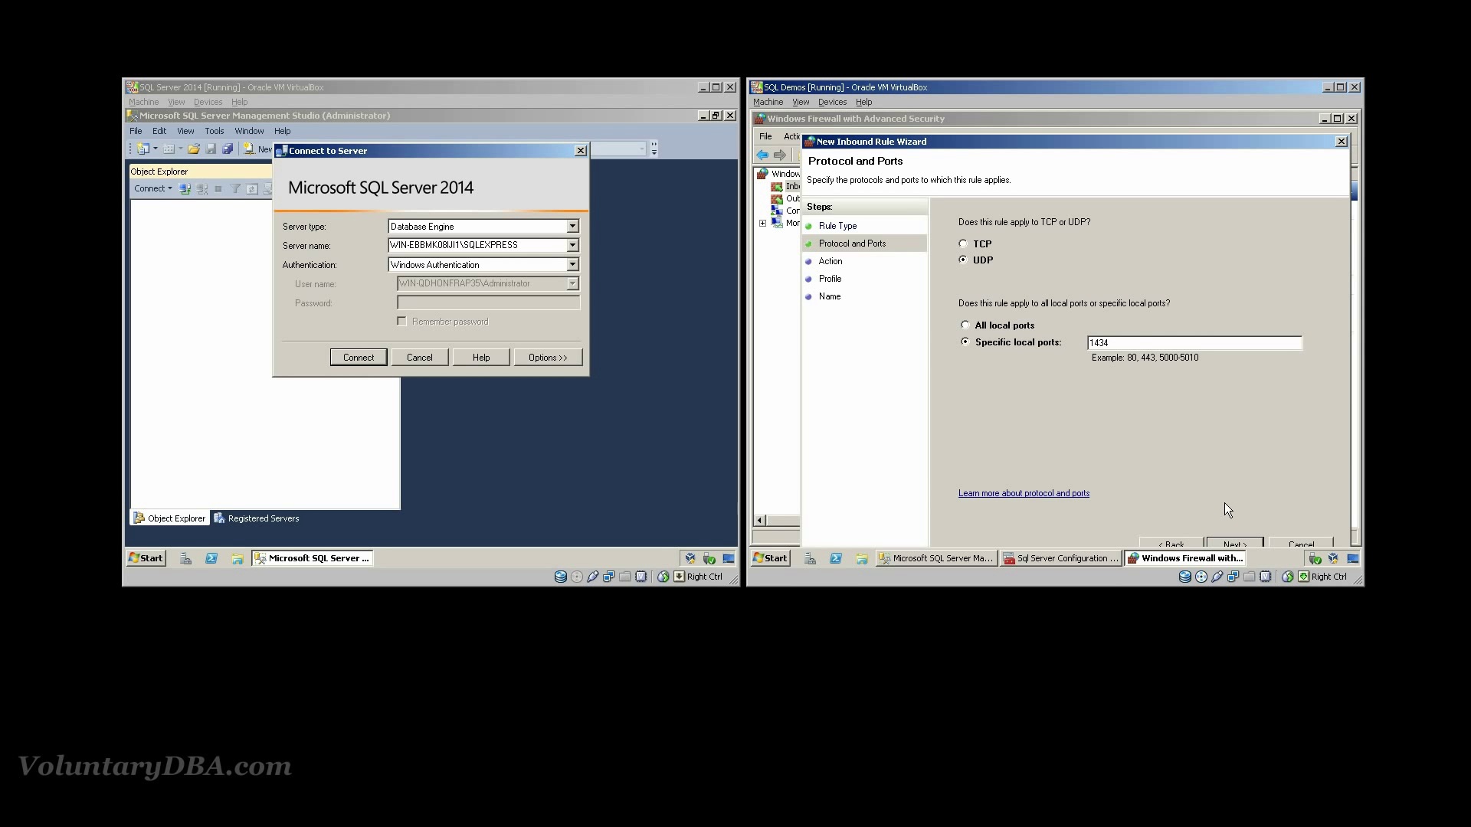Open the Authentication dropdown
The height and width of the screenshot is (827, 1471).
pos(572,264)
